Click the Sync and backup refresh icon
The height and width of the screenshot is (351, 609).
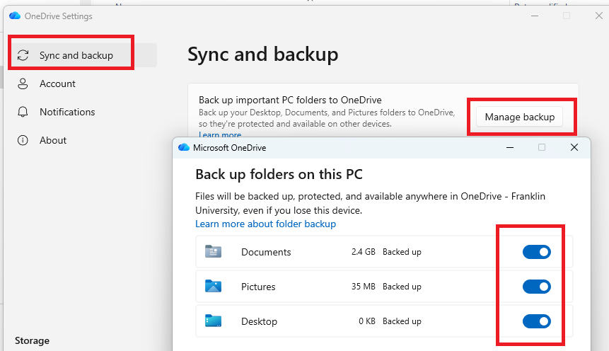(23, 55)
